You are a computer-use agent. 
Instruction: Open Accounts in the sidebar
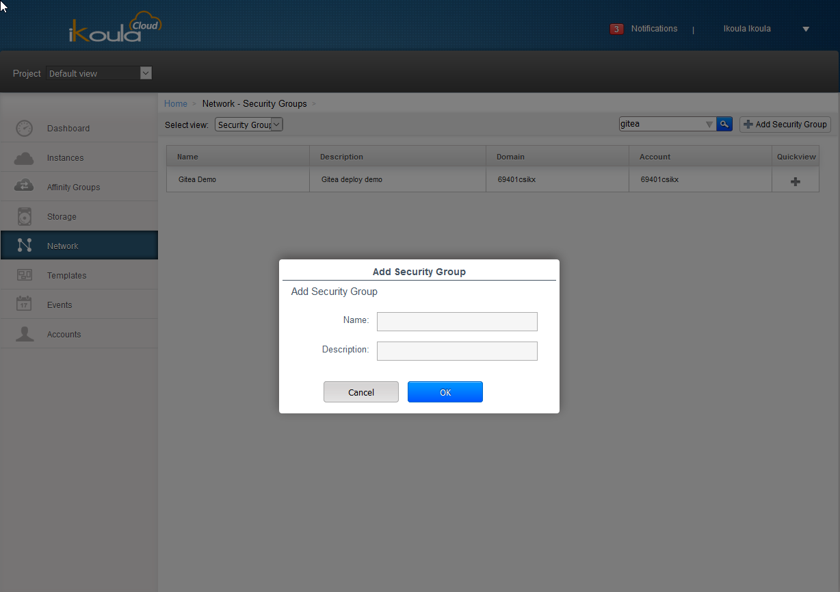[x=79, y=335]
